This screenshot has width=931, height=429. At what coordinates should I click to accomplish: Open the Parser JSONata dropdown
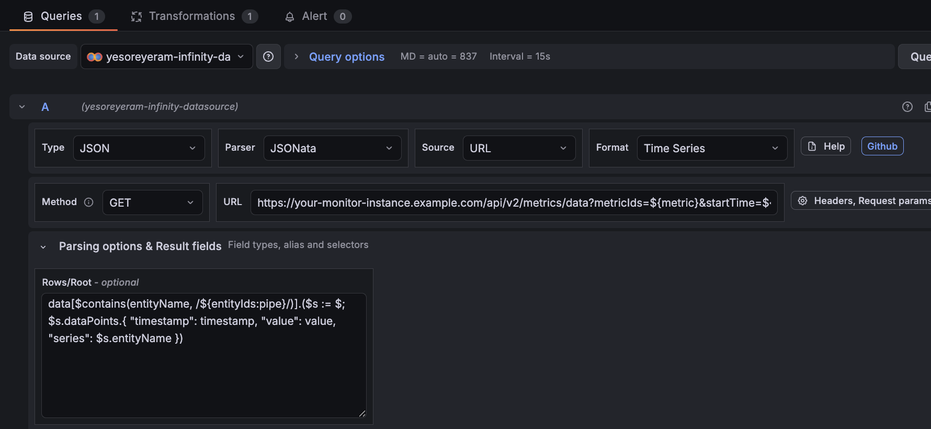click(x=333, y=148)
